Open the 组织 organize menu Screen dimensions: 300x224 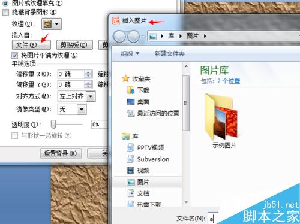(x=130, y=53)
